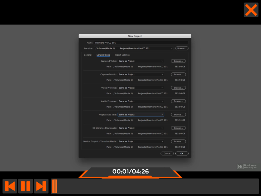The width and height of the screenshot is (261, 196).
Task: Click the orange playhead on progress bar
Action: [x=55, y=186]
